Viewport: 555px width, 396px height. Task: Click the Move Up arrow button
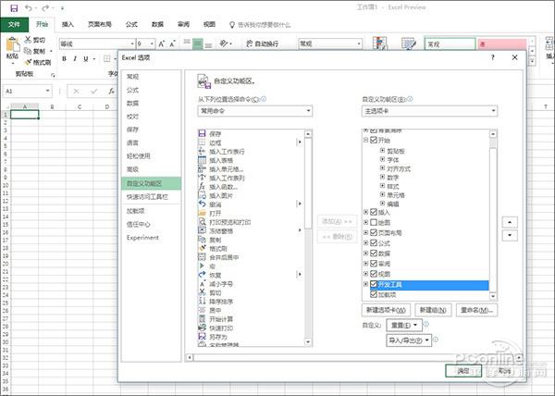tap(510, 221)
